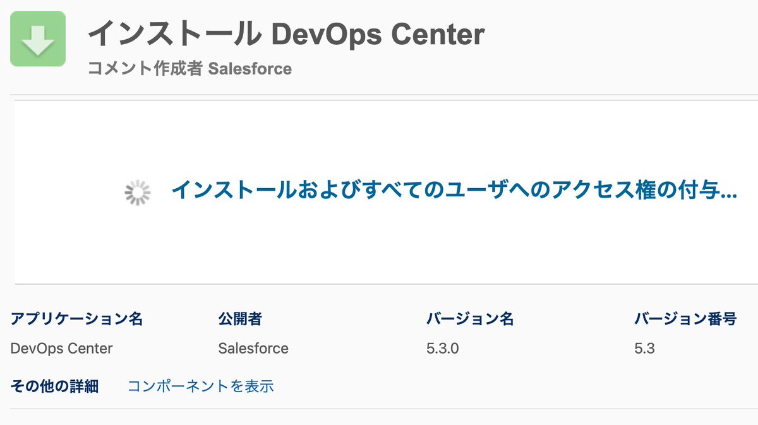Click the Salesforce publisher value
This screenshot has width=758, height=425.
click(252, 348)
